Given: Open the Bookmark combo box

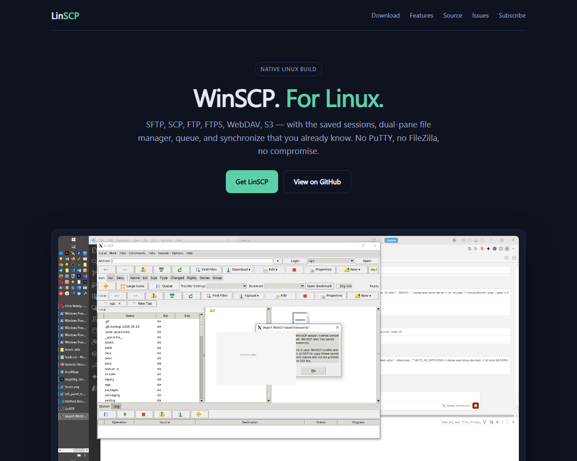Looking at the screenshot, I should tap(284, 286).
